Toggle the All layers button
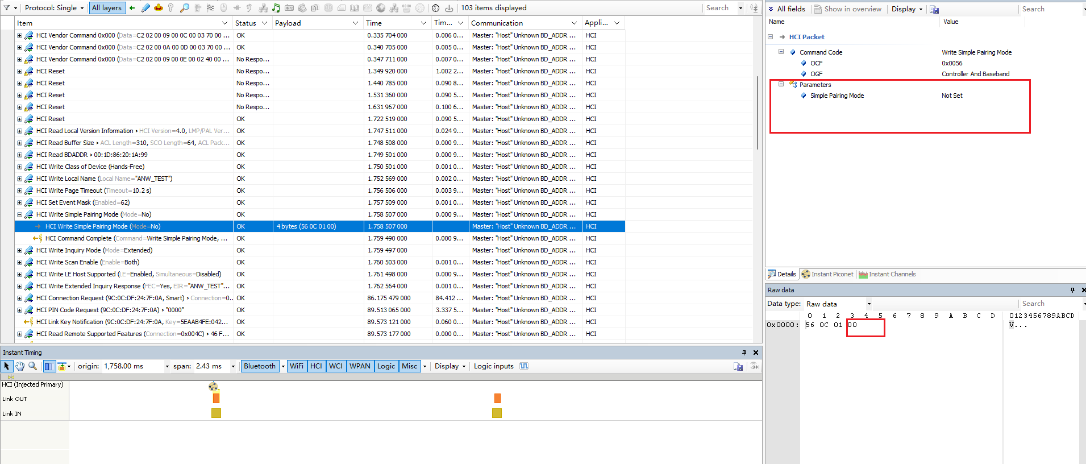1086x464 pixels. coord(107,8)
